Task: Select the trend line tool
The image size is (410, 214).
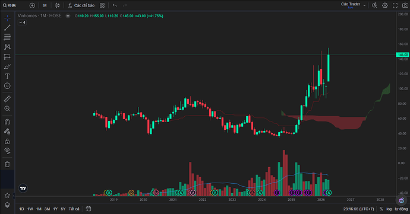Action: (7, 28)
